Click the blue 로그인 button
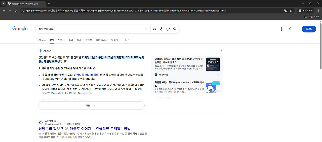The image size is (322, 142). (309, 29)
